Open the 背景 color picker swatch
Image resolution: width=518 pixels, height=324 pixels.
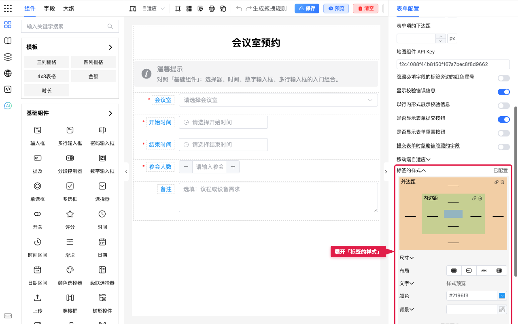pyautogui.click(x=502, y=309)
